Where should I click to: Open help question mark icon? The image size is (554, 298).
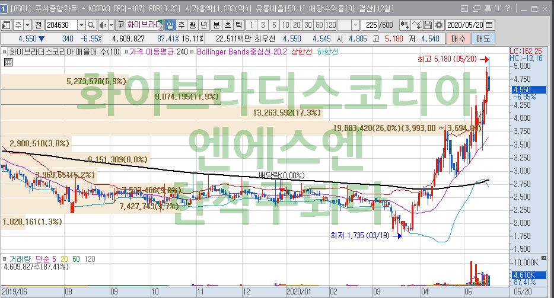pyautogui.click(x=508, y=8)
